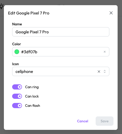This screenshot has height=134, width=122.
Task: Click the Can flash label text
Action: coord(33,106)
